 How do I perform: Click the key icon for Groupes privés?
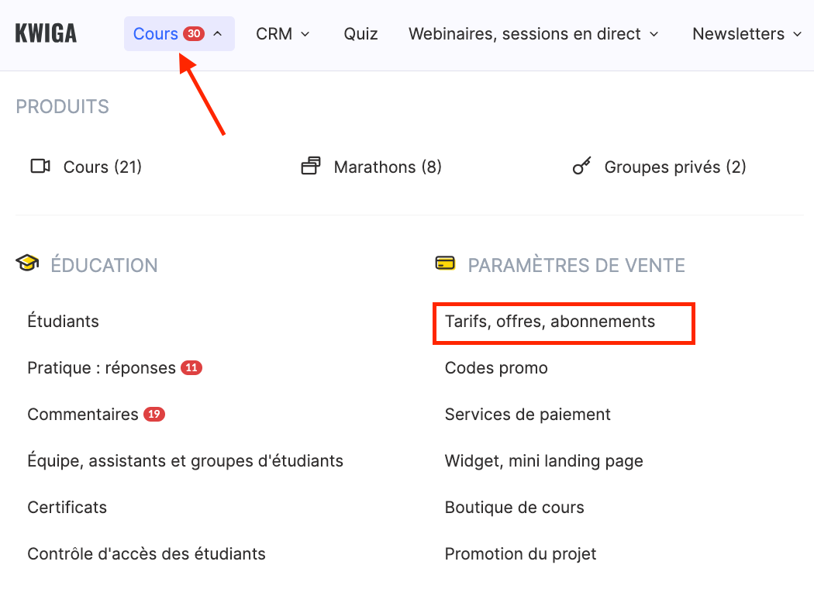click(581, 167)
